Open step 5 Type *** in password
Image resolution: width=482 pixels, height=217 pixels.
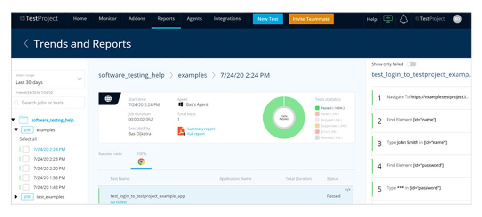coord(421,189)
